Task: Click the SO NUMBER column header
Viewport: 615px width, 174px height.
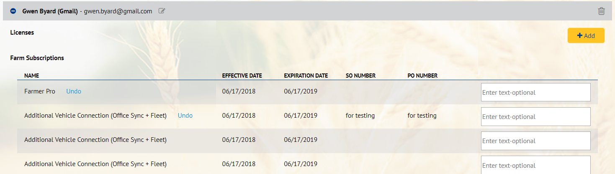Action: click(x=360, y=76)
